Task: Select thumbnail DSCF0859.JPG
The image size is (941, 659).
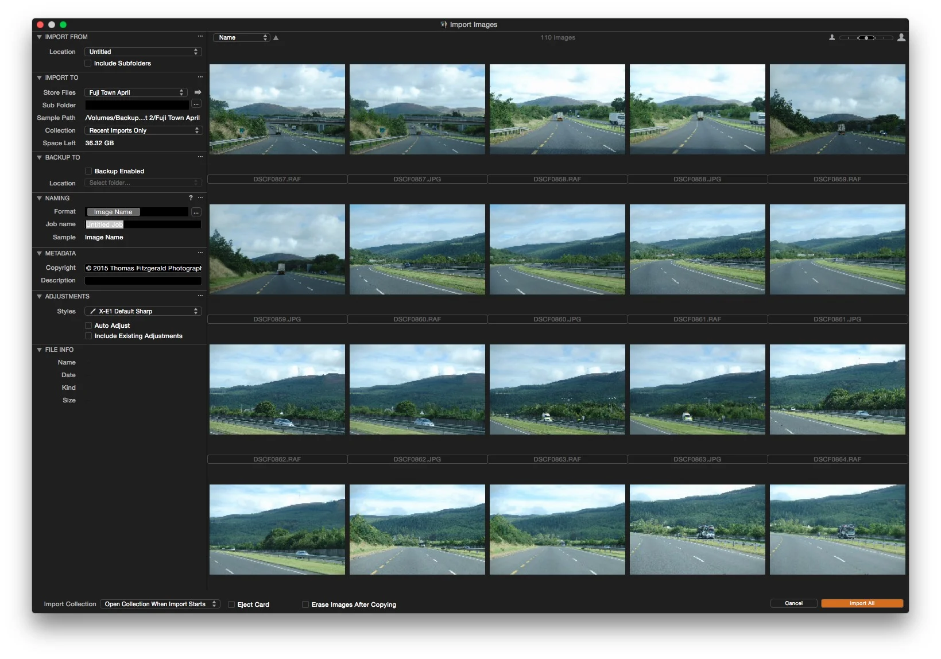Action: [277, 249]
